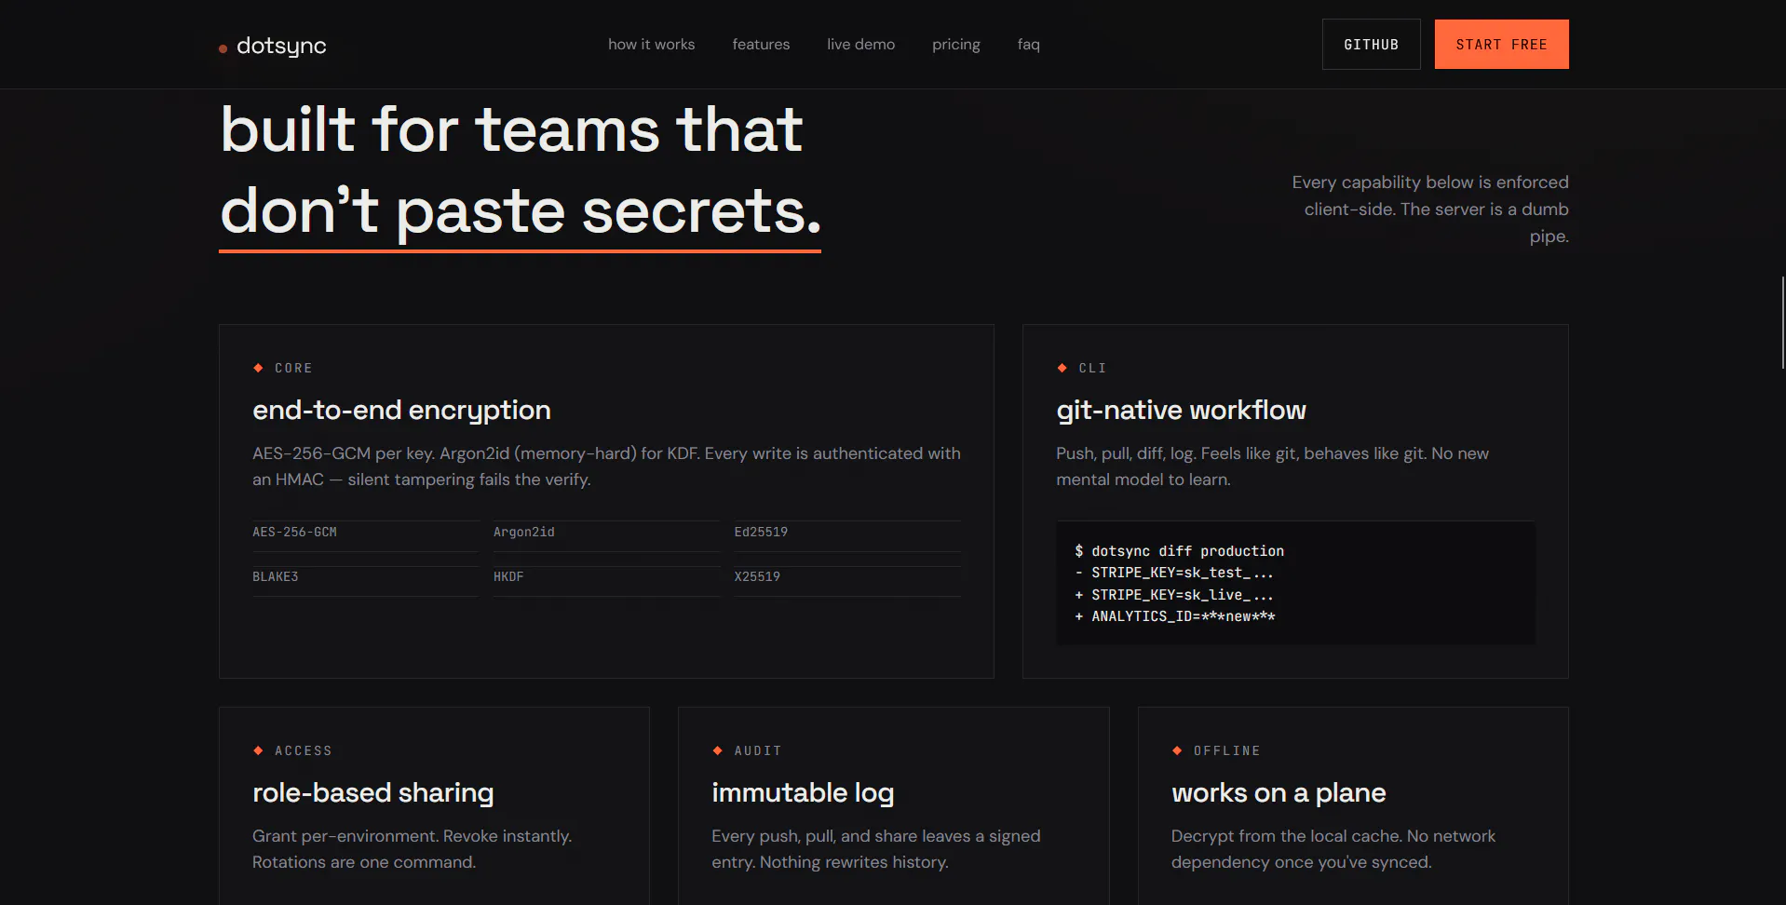The width and height of the screenshot is (1786, 905).
Task: Click the ACCESS category label
Action: 304,751
